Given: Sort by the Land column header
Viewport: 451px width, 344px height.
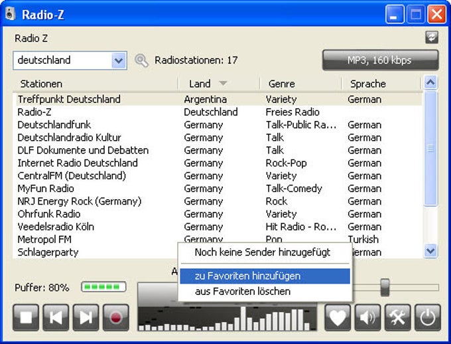Looking at the screenshot, I should click(x=219, y=84).
